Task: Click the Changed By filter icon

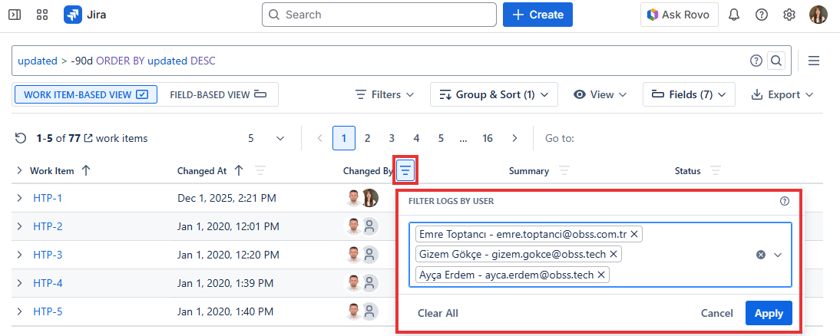Action: 405,170
